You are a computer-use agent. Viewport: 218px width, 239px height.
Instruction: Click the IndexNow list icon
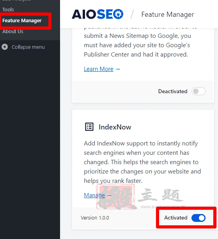click(x=89, y=127)
